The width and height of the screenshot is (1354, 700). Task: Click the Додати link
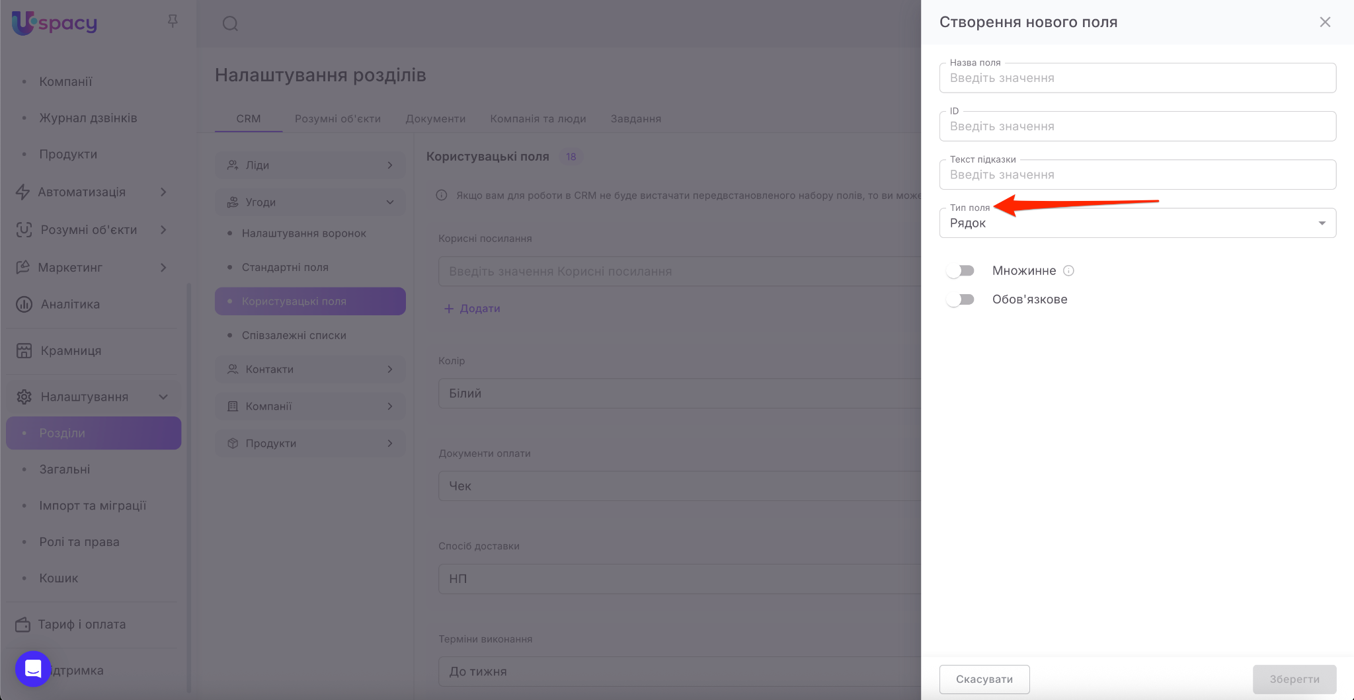472,309
